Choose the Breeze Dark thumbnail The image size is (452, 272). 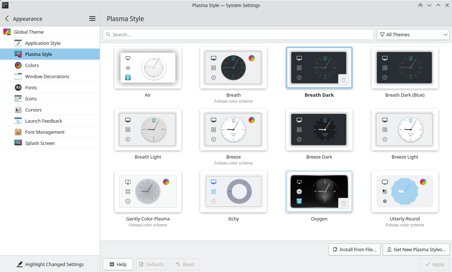click(x=319, y=130)
